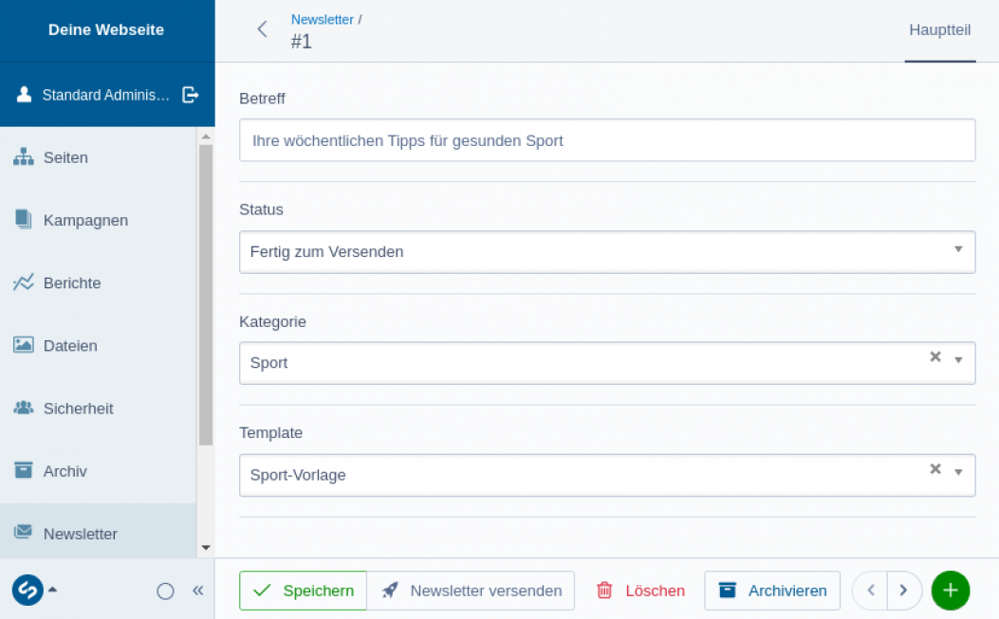Screen dimensions: 999x619
Task: Add new record with green plus
Action: pyautogui.click(x=951, y=591)
